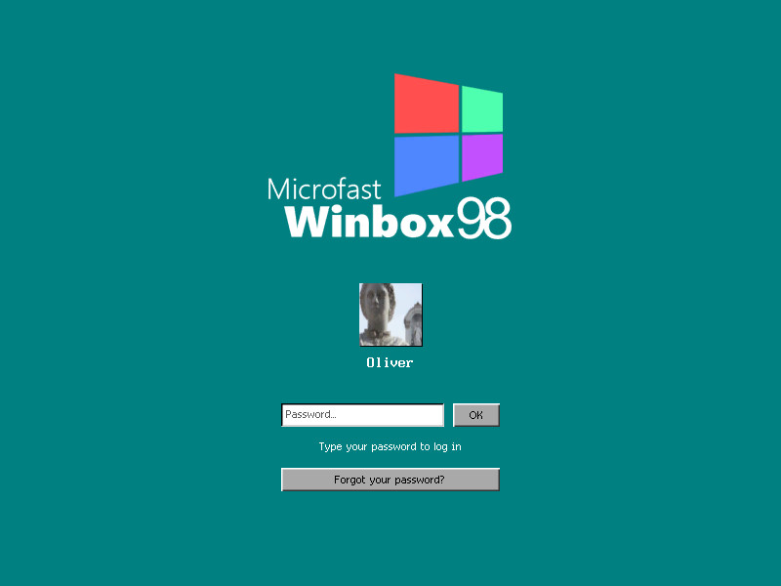The image size is (781, 586).
Task: Select the Oliver username label
Action: (x=390, y=362)
